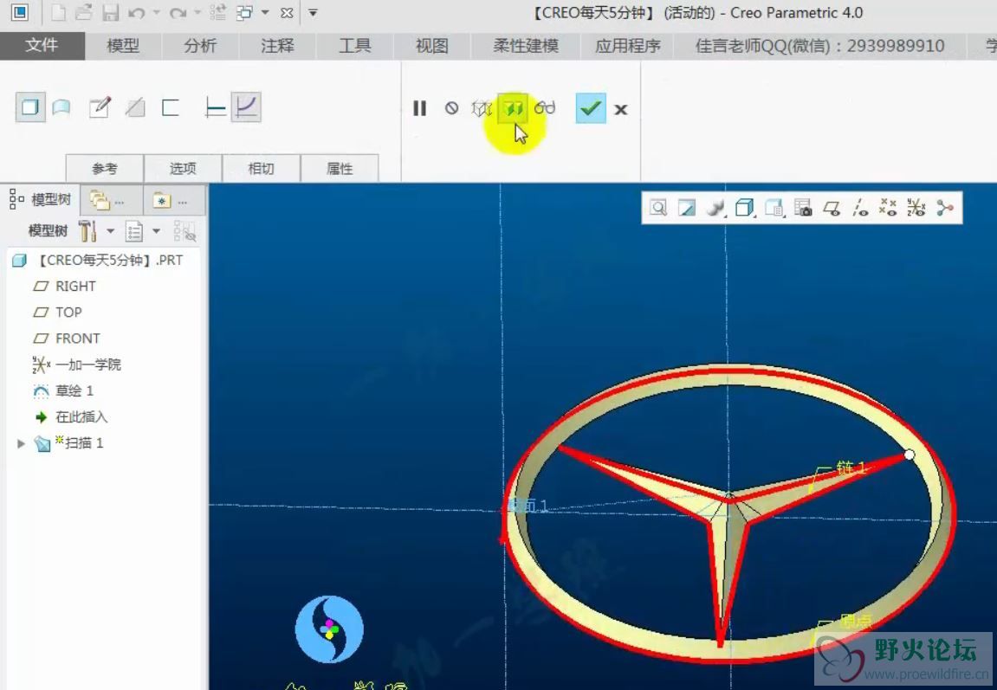Viewport: 997px width, 690px height.
Task: Select the constant section sweep option
Action: click(x=216, y=107)
